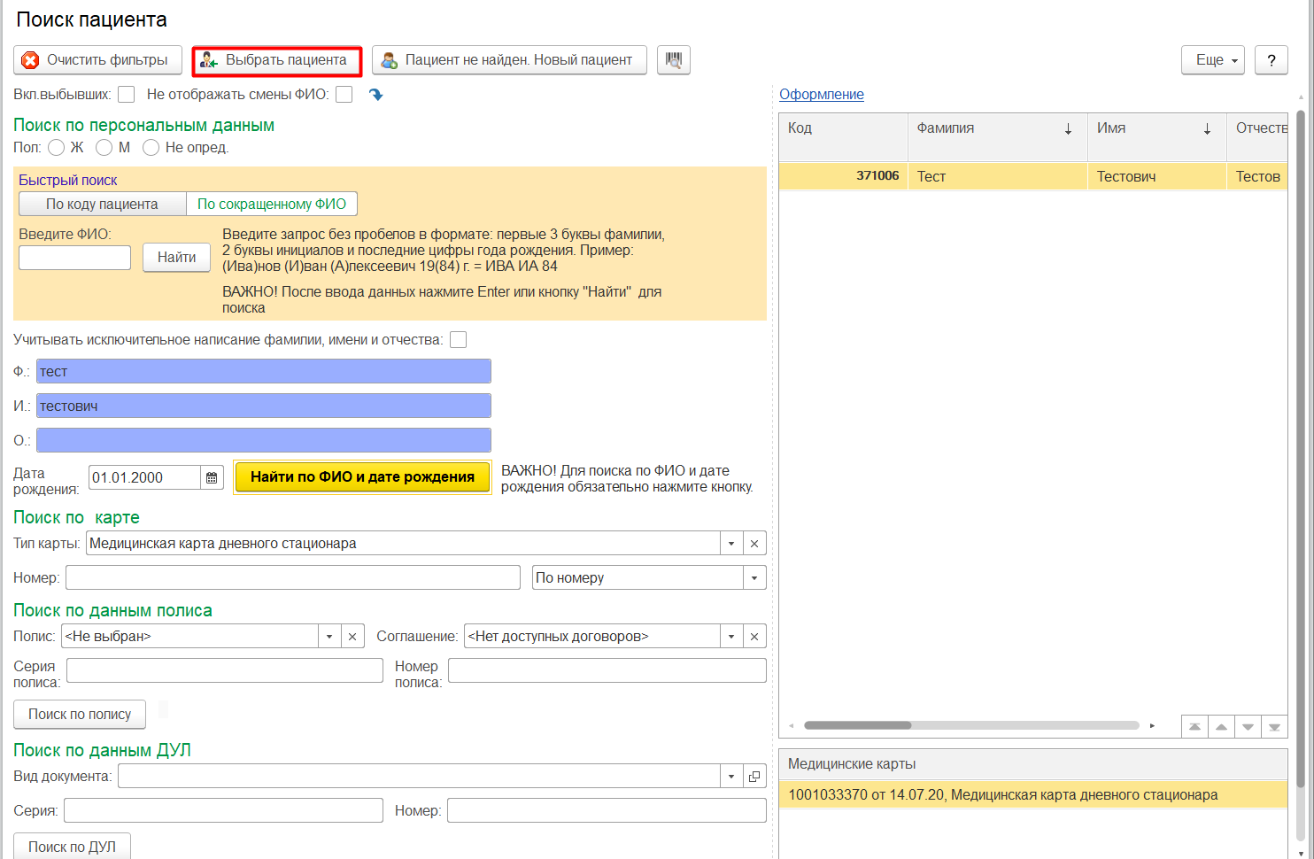This screenshot has width=1314, height=859.
Task: Clear the card type field with X
Action: click(x=754, y=544)
